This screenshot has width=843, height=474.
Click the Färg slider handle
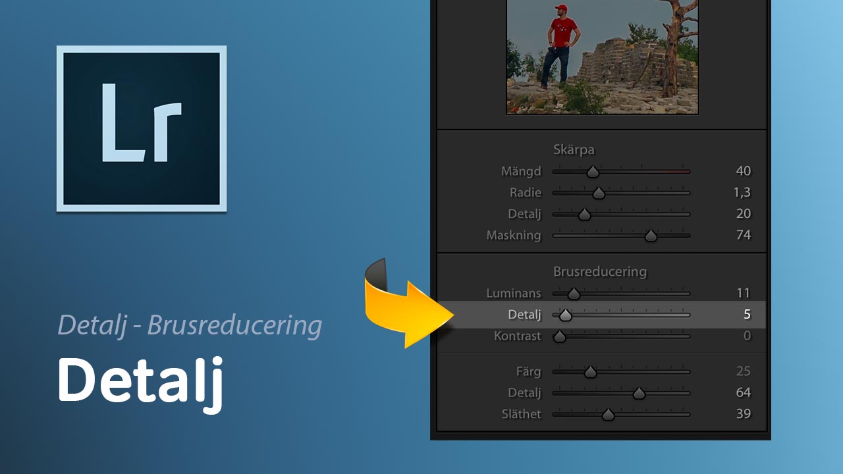pos(590,372)
